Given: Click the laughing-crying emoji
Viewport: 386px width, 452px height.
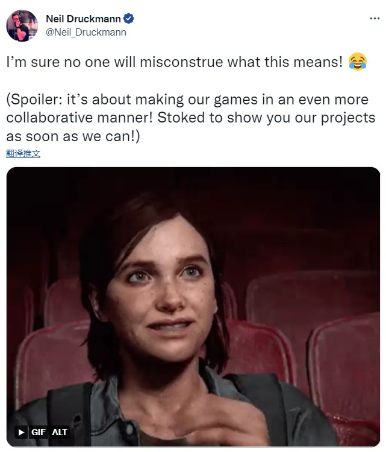Looking at the screenshot, I should [357, 62].
